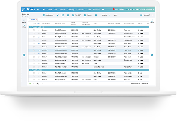The height and width of the screenshot is (121, 177).
Task: Collapse right panel with round arrow
Action: (152, 55)
